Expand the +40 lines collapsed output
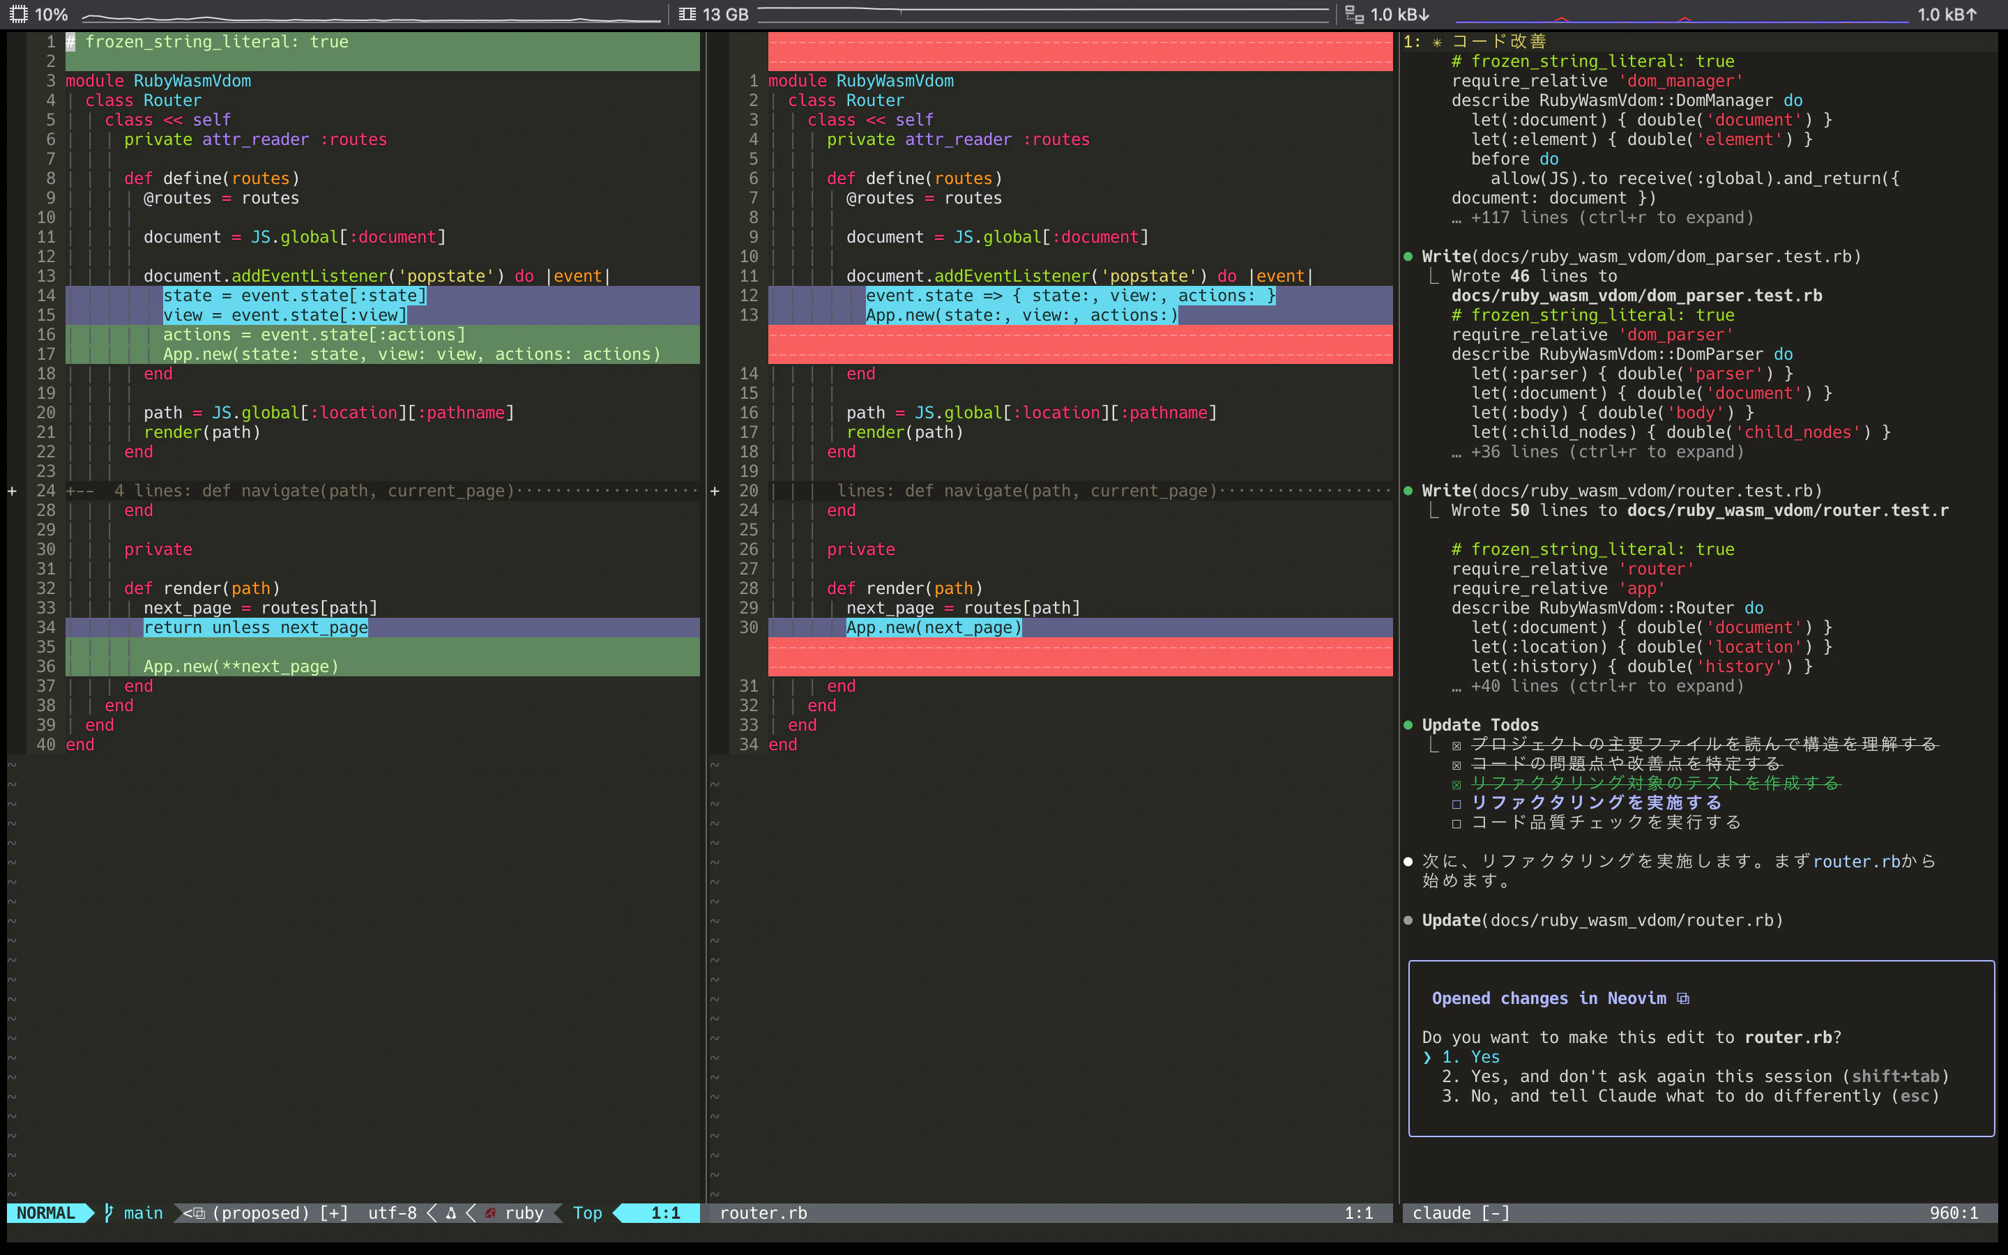 click(x=1597, y=685)
